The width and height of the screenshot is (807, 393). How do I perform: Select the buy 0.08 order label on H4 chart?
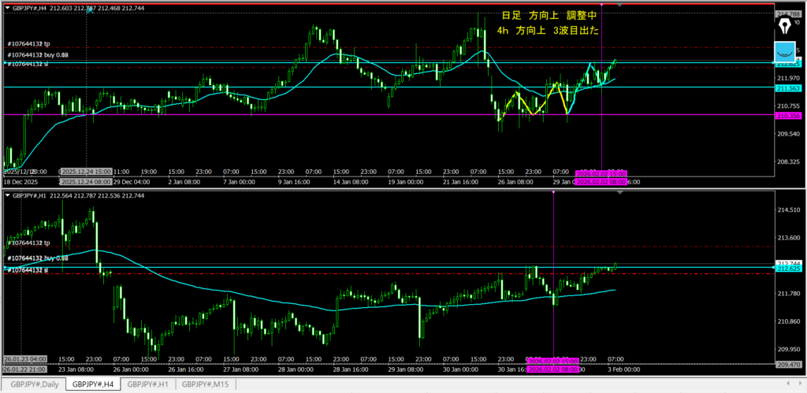tap(38, 55)
